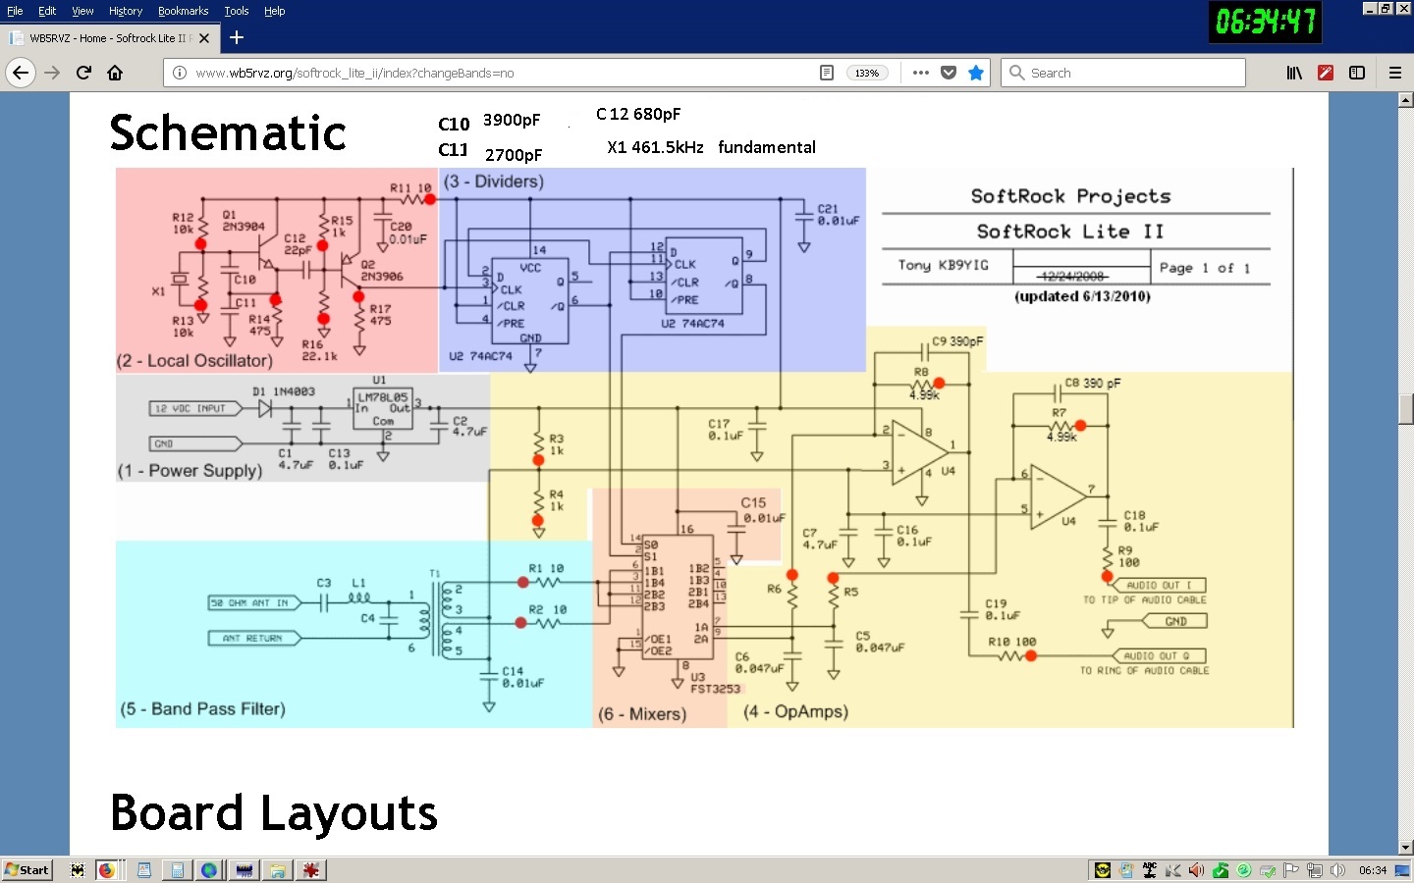The width and height of the screenshot is (1414, 883).
Task: Click the Board Layouts heading
Action: 274,812
